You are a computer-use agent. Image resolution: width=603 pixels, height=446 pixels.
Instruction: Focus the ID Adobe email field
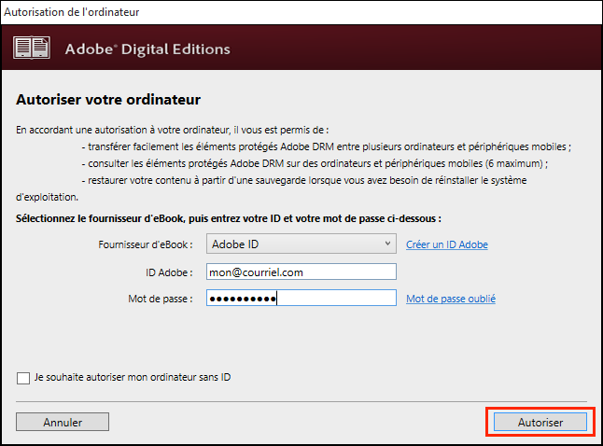[x=301, y=272]
